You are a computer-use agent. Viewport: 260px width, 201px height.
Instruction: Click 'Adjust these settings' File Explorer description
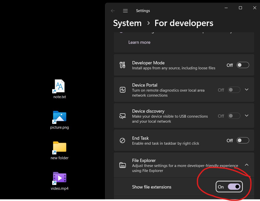(185, 168)
